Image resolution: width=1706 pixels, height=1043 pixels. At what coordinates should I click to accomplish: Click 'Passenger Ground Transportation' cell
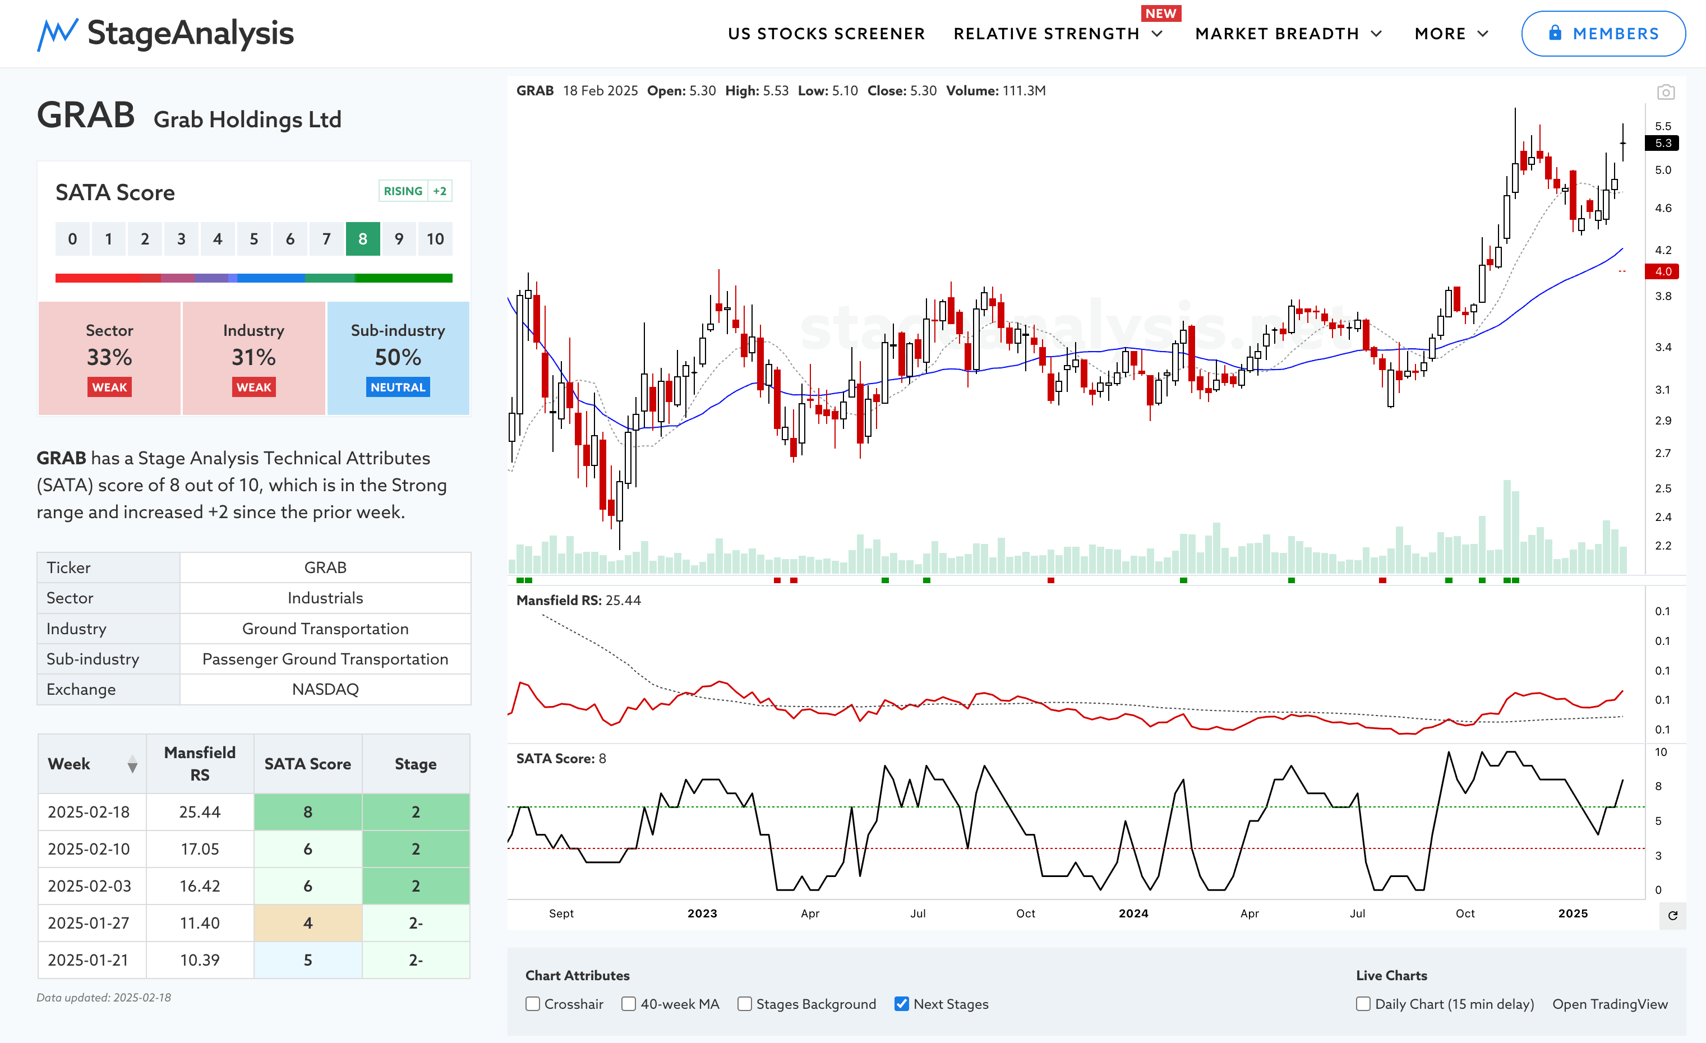click(325, 659)
